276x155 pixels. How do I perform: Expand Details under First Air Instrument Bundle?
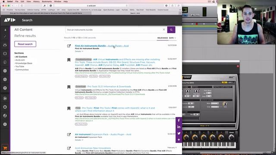pyautogui.click(x=79, y=51)
